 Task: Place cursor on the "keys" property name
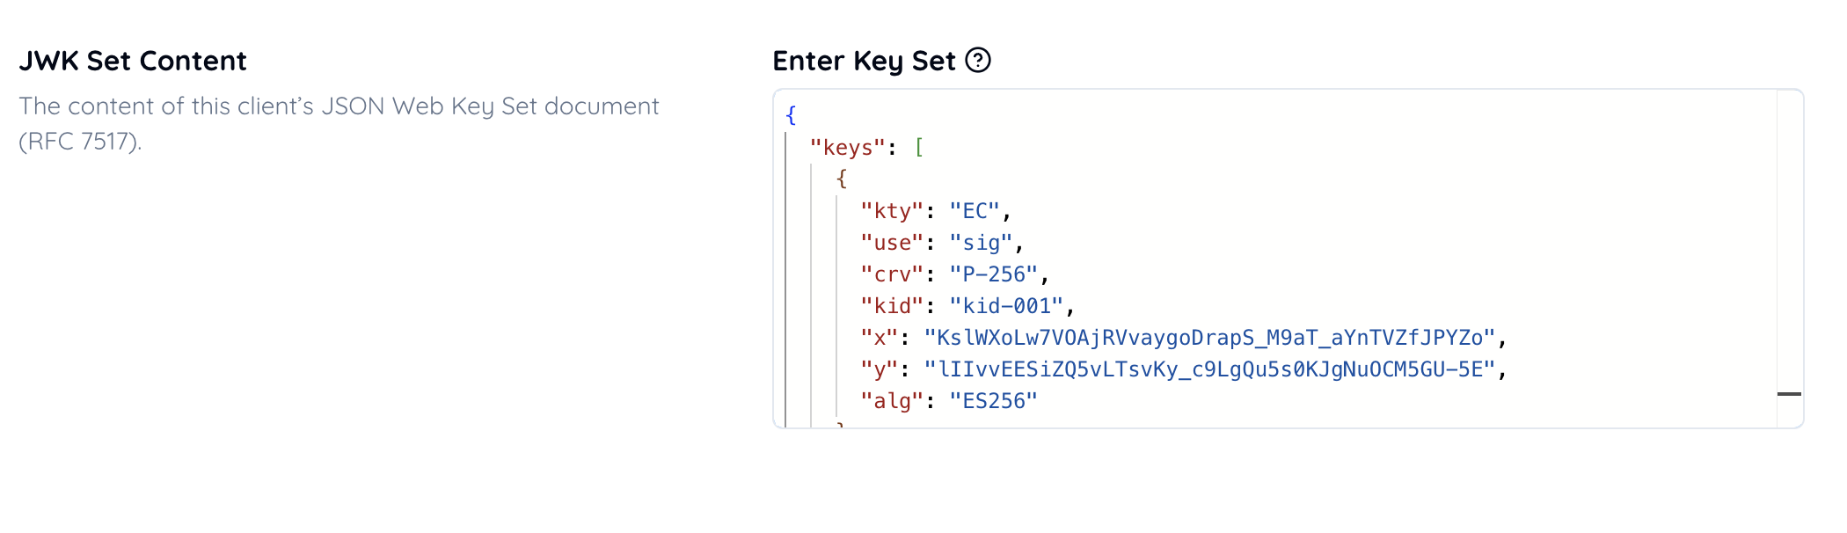pos(847,148)
